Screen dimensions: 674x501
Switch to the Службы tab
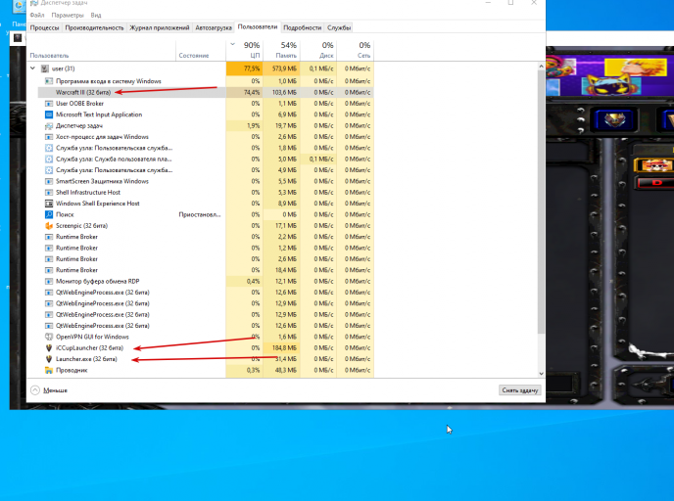339,27
